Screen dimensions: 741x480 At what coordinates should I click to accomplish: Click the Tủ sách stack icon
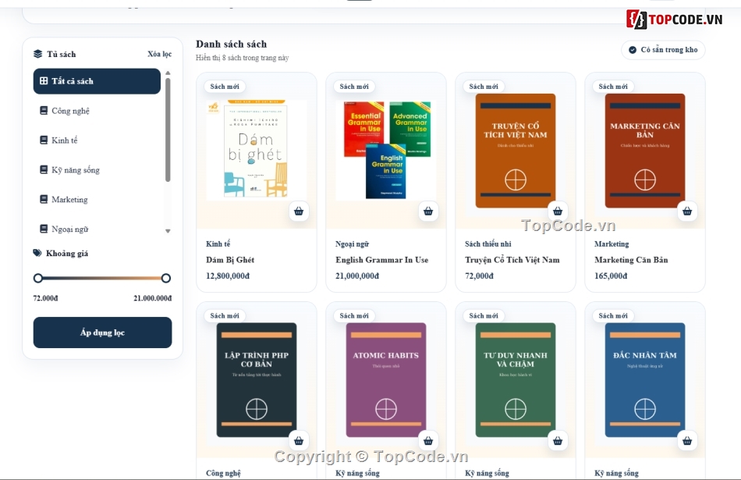click(x=37, y=54)
